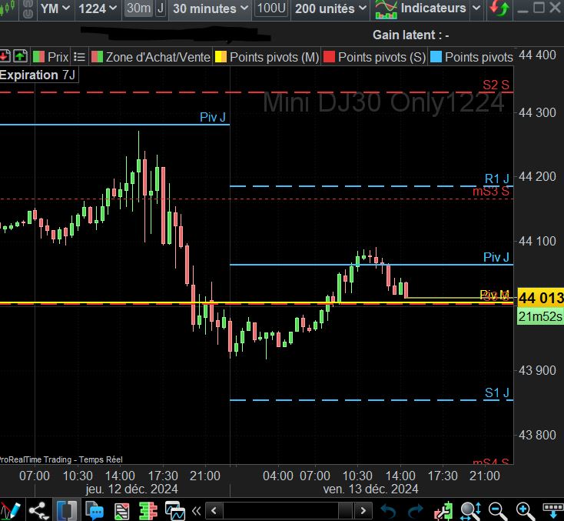The width and height of the screenshot is (564, 521).
Task: Undo with the left curved arrow
Action: pos(389,511)
